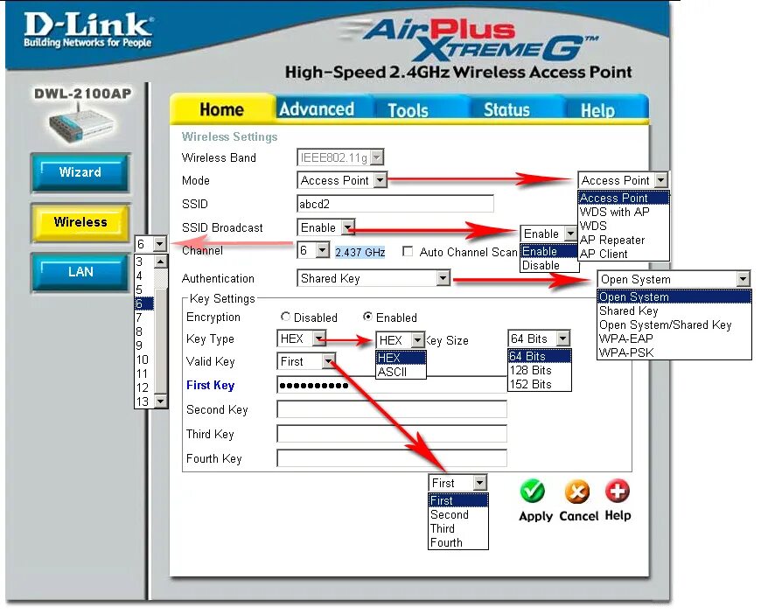Viewport: 768px width, 614px height.
Task: Switch to the Home tab
Action: [x=221, y=109]
